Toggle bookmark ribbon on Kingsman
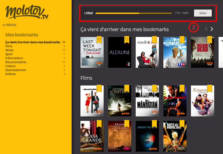 click(209, 88)
